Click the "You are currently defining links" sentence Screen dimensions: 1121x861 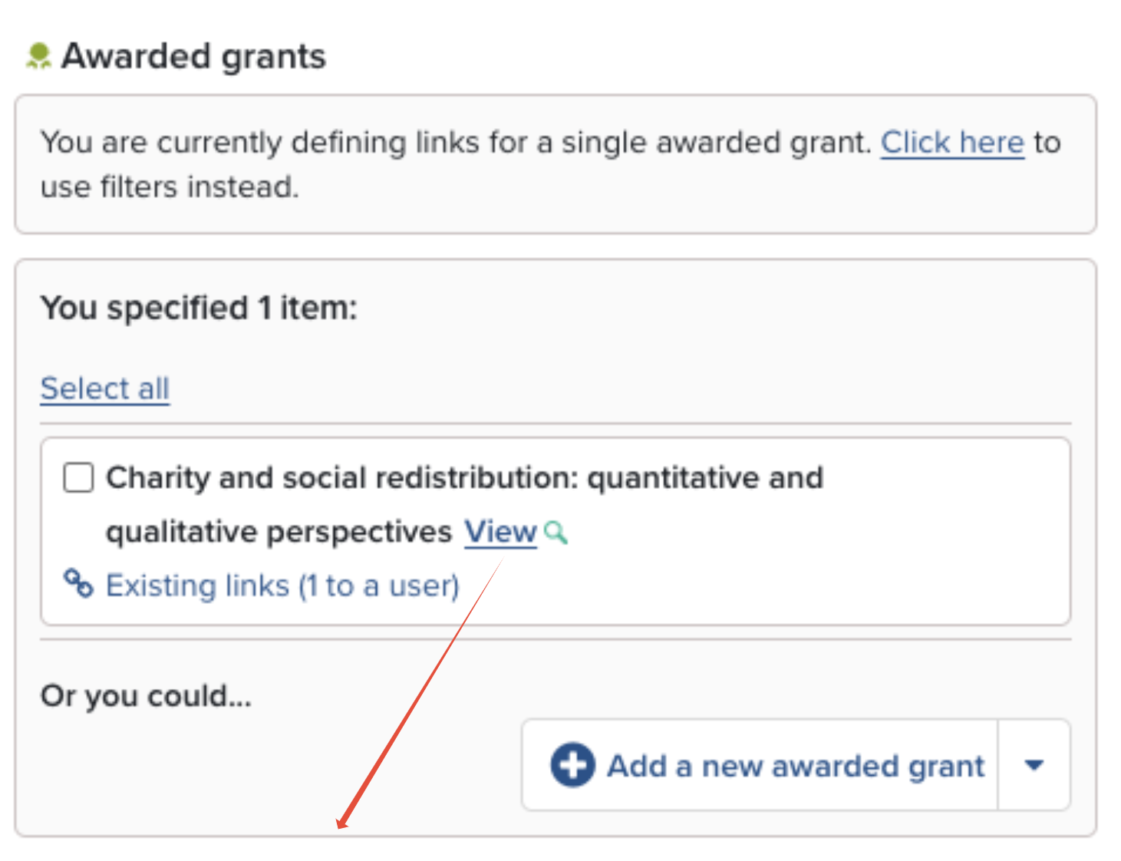pyautogui.click(x=456, y=143)
